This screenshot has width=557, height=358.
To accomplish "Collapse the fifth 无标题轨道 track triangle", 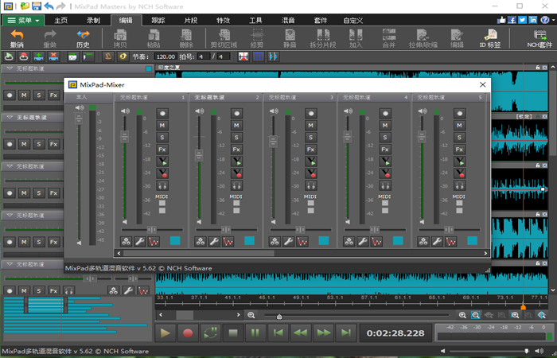I will pyautogui.click(x=10, y=264).
